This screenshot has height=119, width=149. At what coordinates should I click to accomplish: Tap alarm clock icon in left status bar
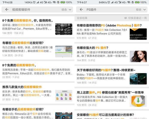pos(34,2)
